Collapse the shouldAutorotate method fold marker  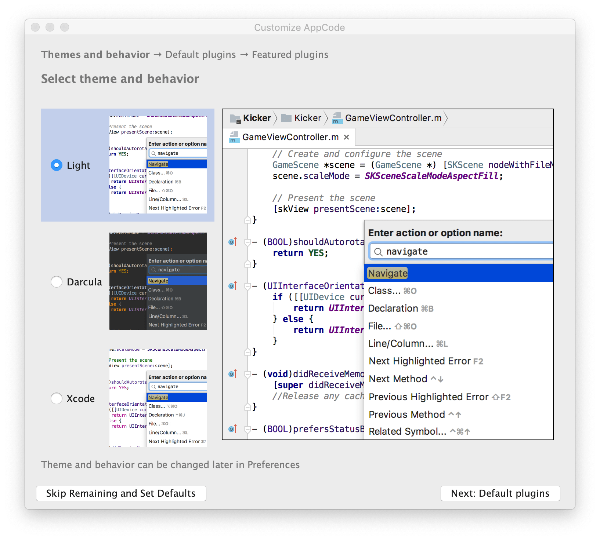click(247, 242)
